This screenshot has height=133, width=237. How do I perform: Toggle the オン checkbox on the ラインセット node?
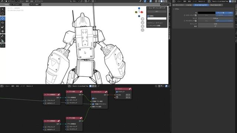pyautogui.click(x=93, y=98)
